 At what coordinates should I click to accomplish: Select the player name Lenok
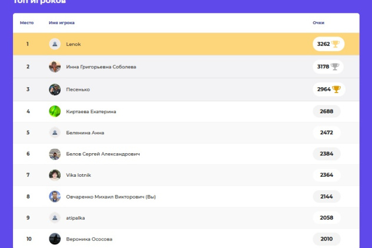pyautogui.click(x=74, y=44)
